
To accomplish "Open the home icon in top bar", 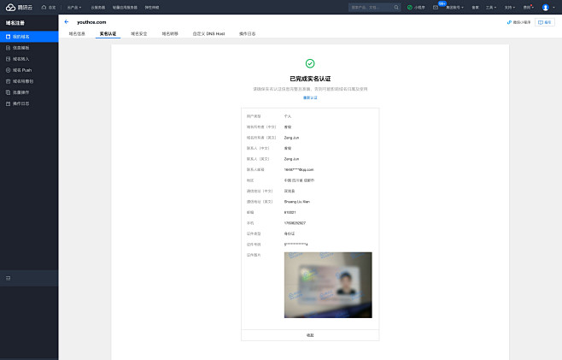I will click(44, 7).
